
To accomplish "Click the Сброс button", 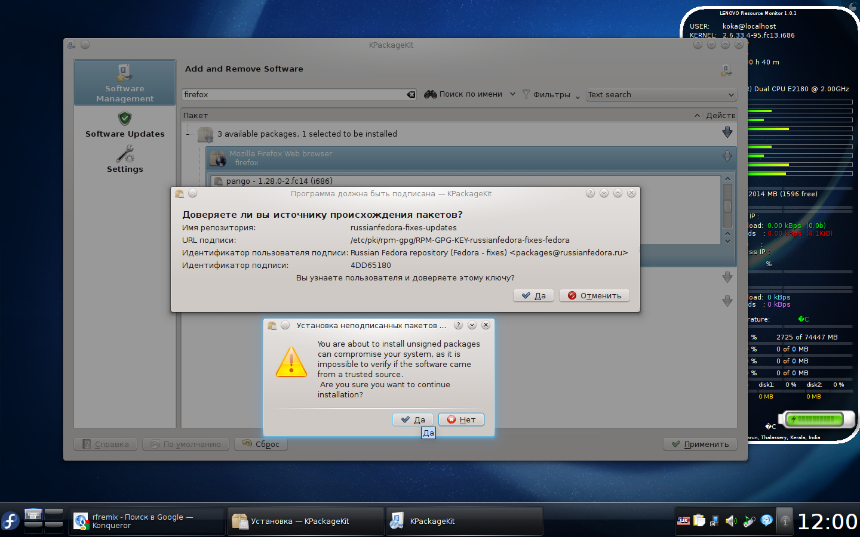I will click(261, 444).
